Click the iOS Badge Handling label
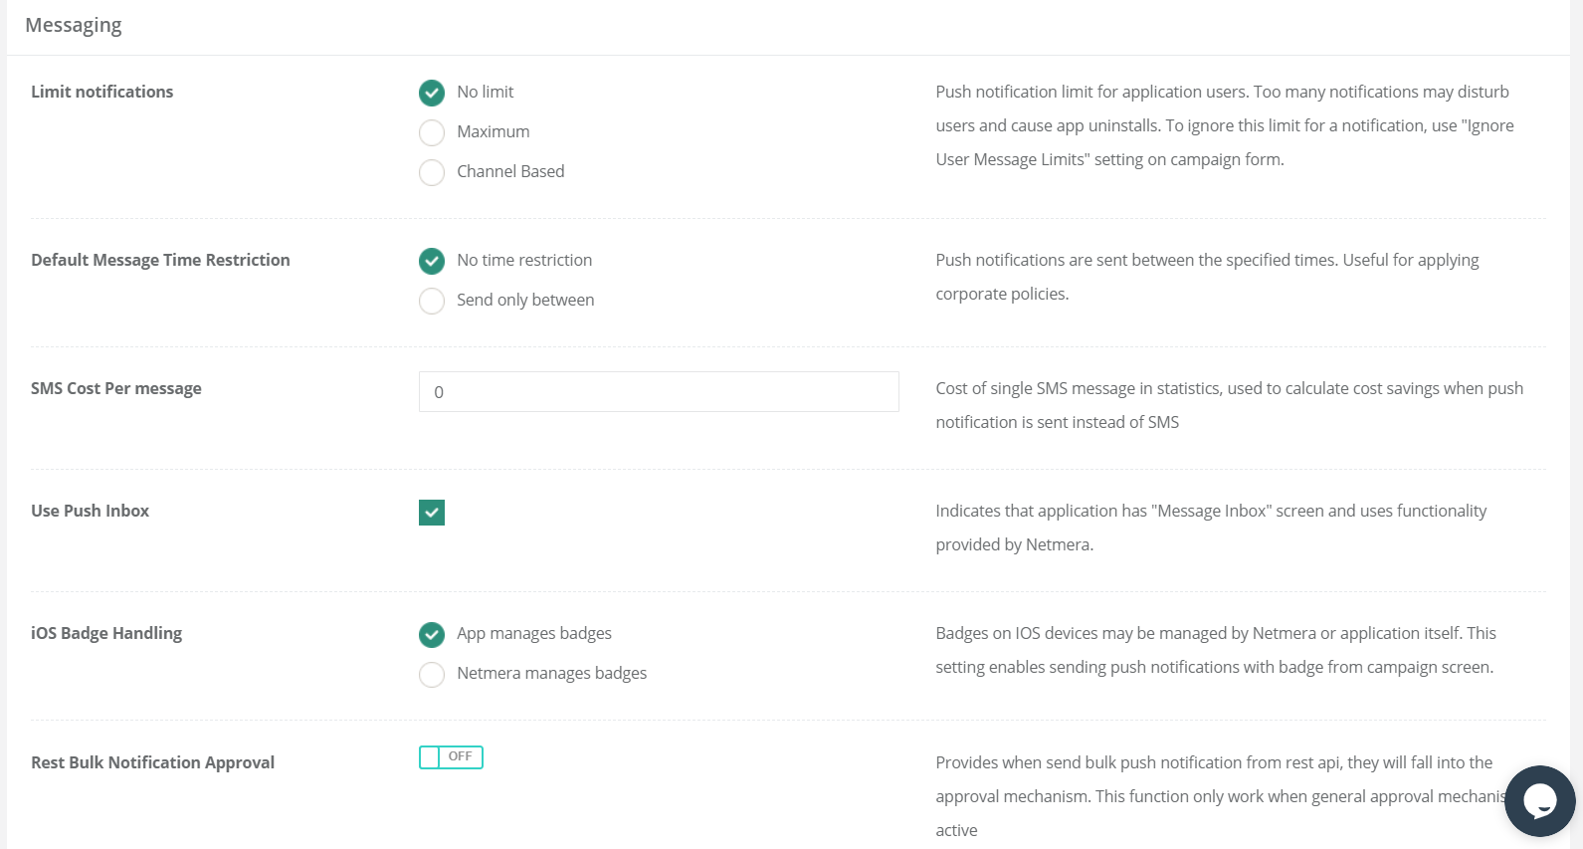Screen dimensions: 1583x849 point(106,633)
